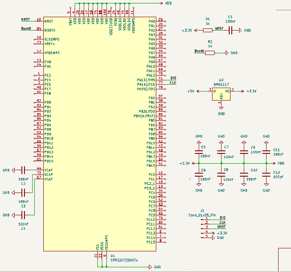Select capacitor C11 symbol
291x272 pixels.
tap(266, 152)
